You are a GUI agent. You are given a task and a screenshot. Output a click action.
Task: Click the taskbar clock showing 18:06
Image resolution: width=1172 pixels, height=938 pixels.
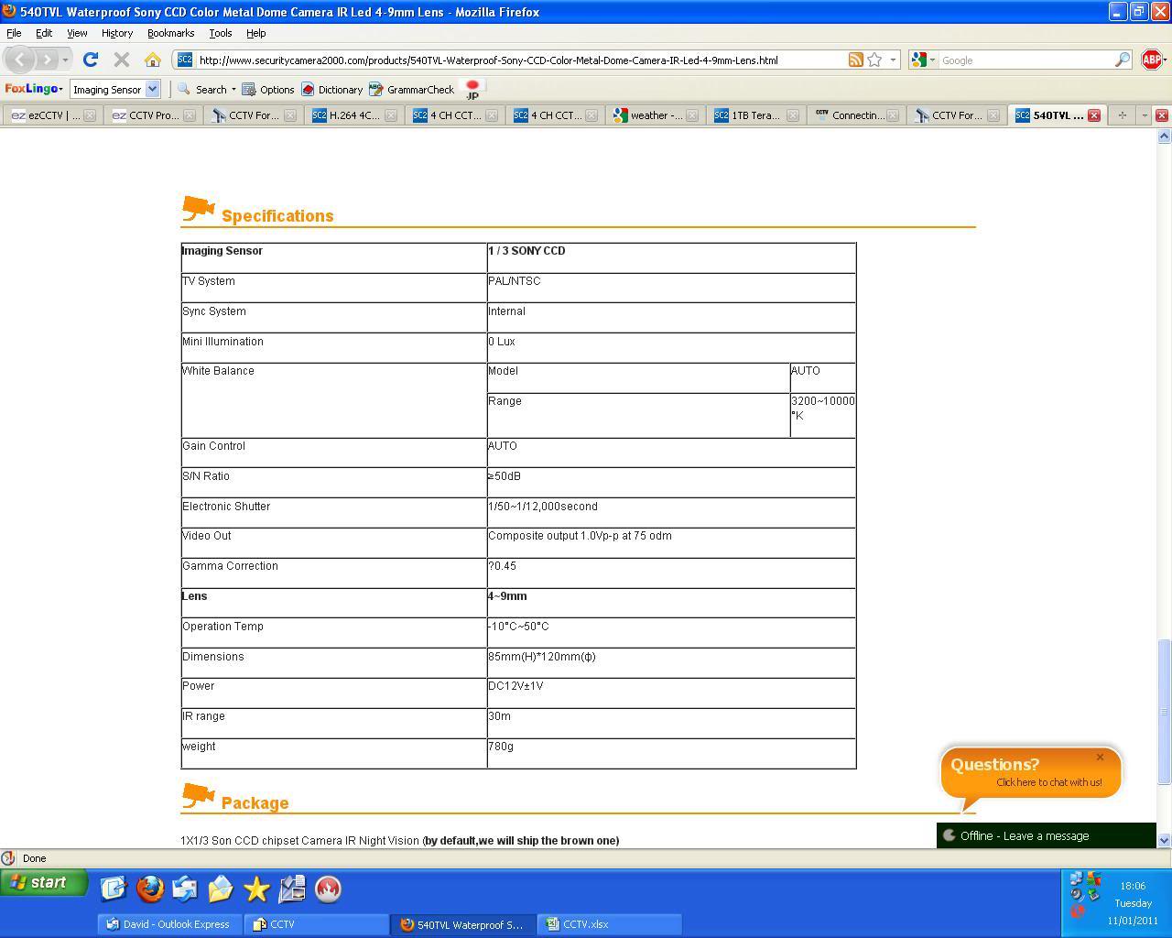[1133, 886]
